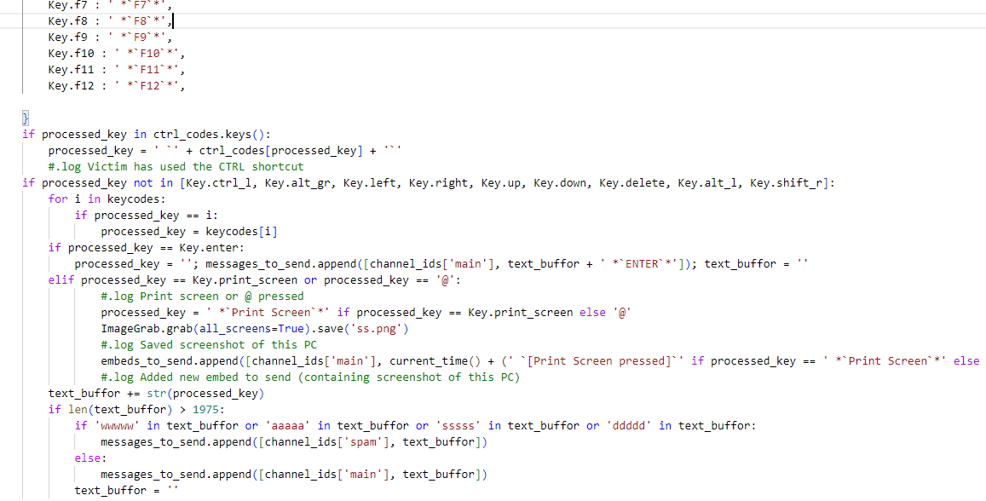Click Key.down in the list

(x=560, y=183)
